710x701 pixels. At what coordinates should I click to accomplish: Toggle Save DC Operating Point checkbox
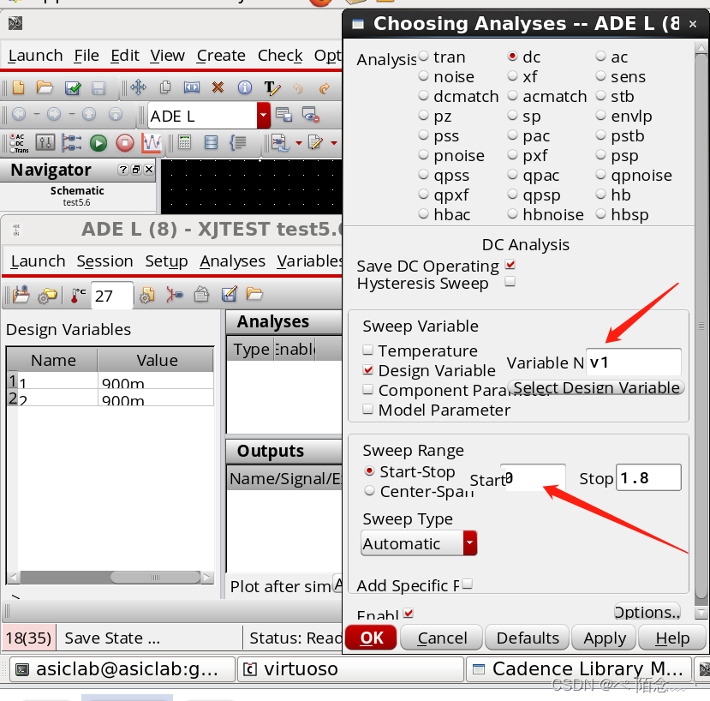(x=510, y=265)
